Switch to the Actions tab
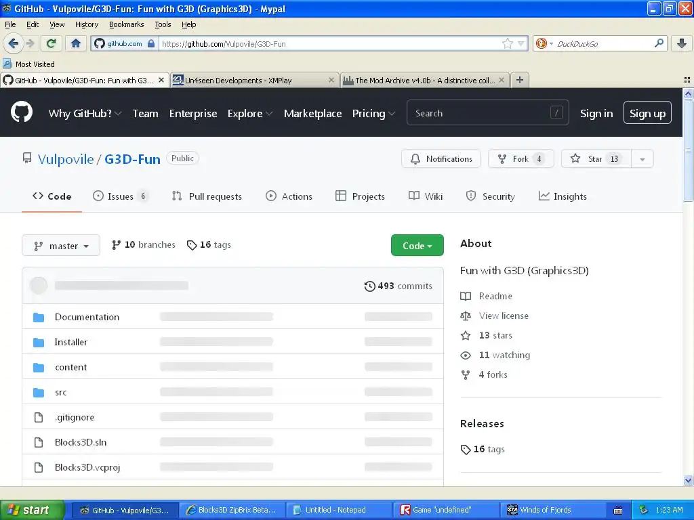The image size is (694, 520). tap(289, 196)
